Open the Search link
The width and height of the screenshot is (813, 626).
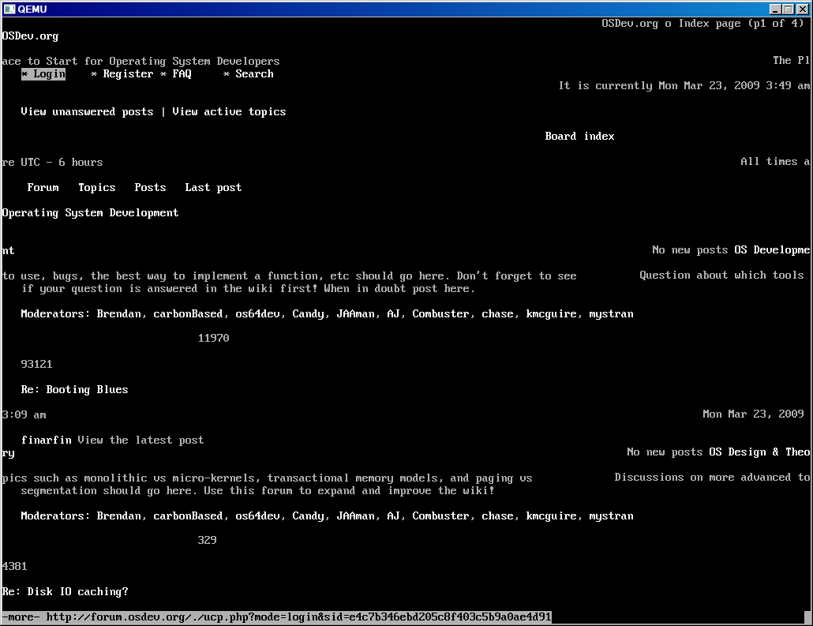point(255,73)
